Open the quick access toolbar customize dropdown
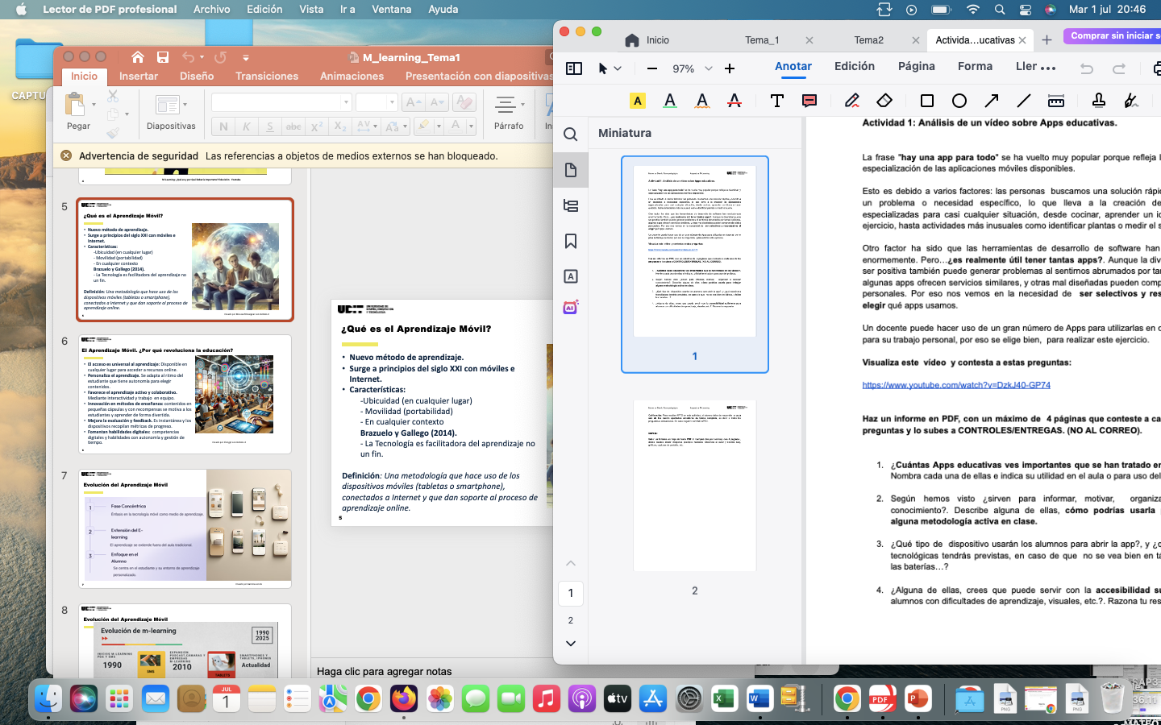Image resolution: width=1161 pixels, height=725 pixels. pos(246,57)
